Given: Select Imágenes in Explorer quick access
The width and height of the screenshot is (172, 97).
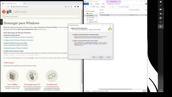Looking at the screenshot, I should 91,20.
